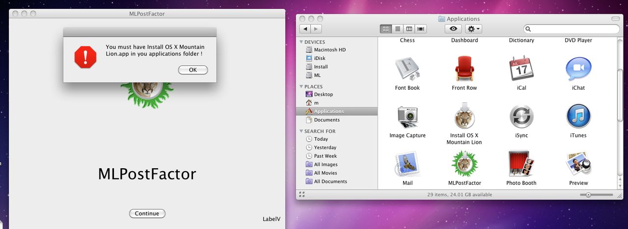Open the Font Book application icon

click(x=408, y=69)
